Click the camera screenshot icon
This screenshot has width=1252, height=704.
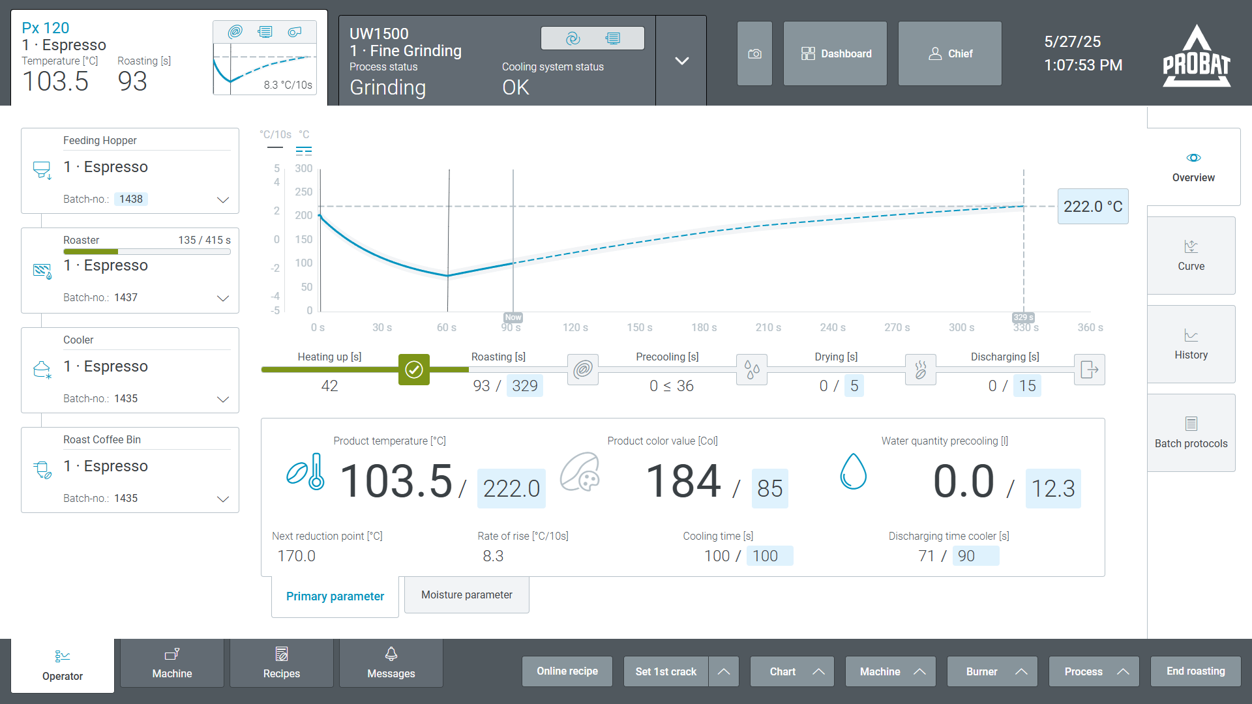pyautogui.click(x=754, y=53)
